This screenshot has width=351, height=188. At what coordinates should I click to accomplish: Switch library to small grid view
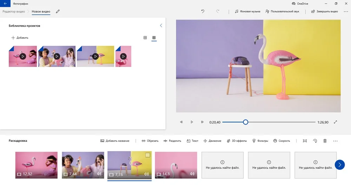154,38
